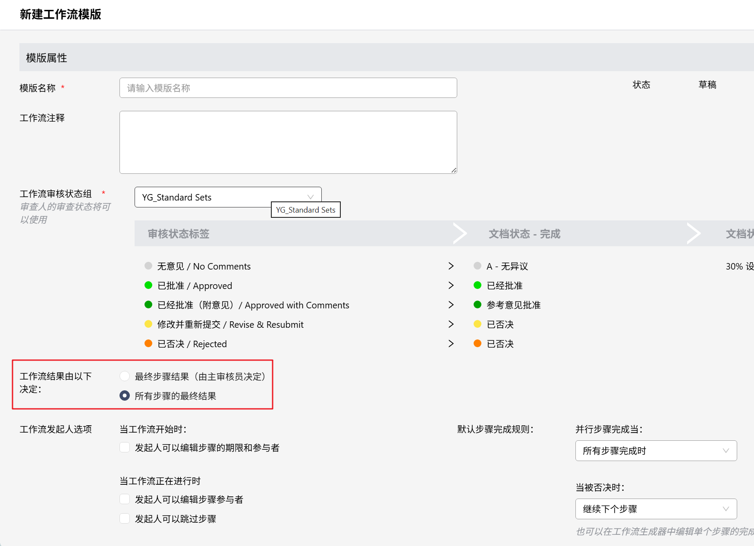Viewport: 754px width, 546px height.
Task: Enable 发起人可以编辑步骤的期限和参与者 checkbox
Action: (x=125, y=447)
